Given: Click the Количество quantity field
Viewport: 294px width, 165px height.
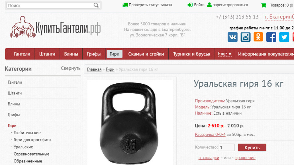Looking at the screenshot, I should [226, 147].
